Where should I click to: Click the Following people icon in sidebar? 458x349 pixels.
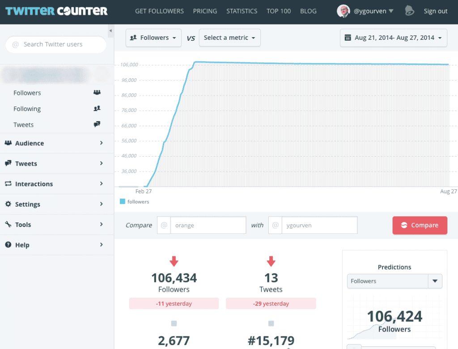97,108
